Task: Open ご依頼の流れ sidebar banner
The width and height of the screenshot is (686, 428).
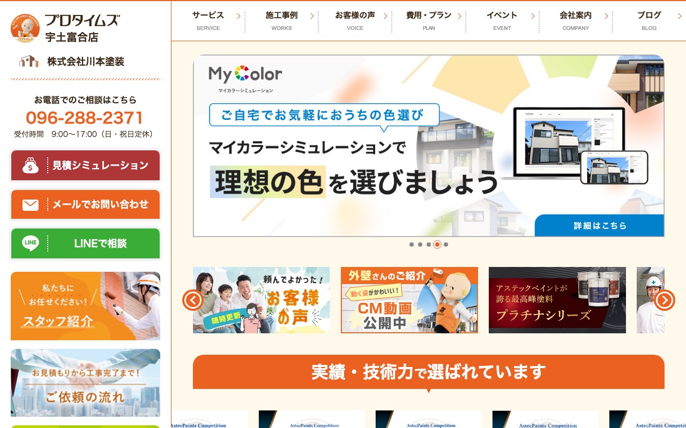Action: (x=85, y=383)
